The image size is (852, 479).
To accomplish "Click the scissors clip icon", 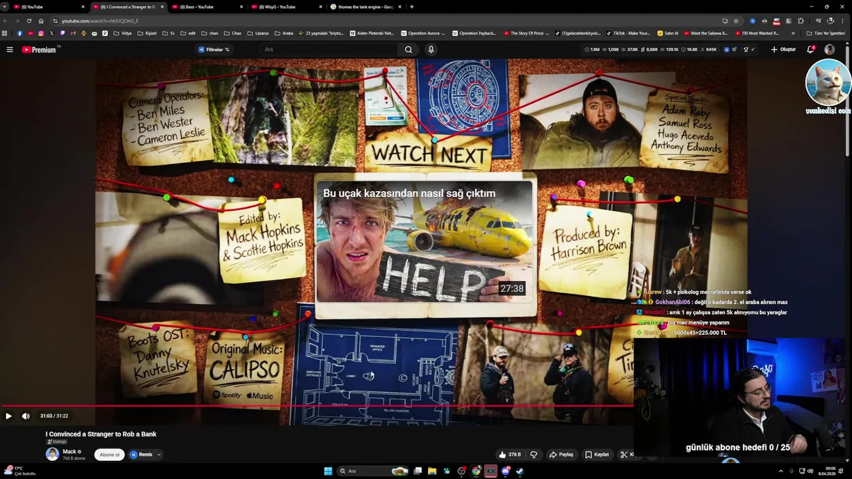I will 624,454.
